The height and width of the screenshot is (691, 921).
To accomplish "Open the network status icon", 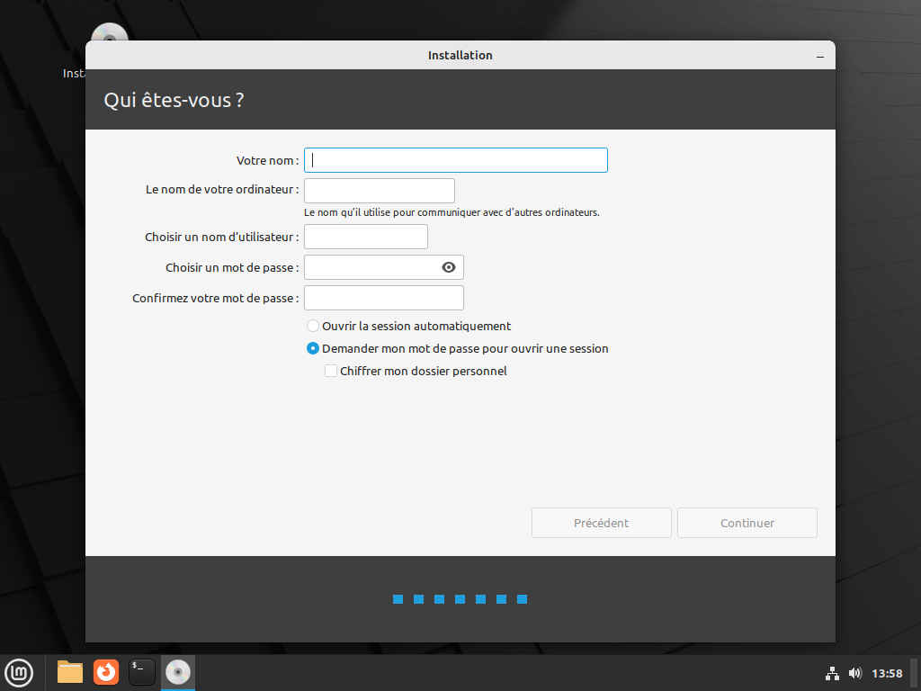I will click(x=832, y=672).
